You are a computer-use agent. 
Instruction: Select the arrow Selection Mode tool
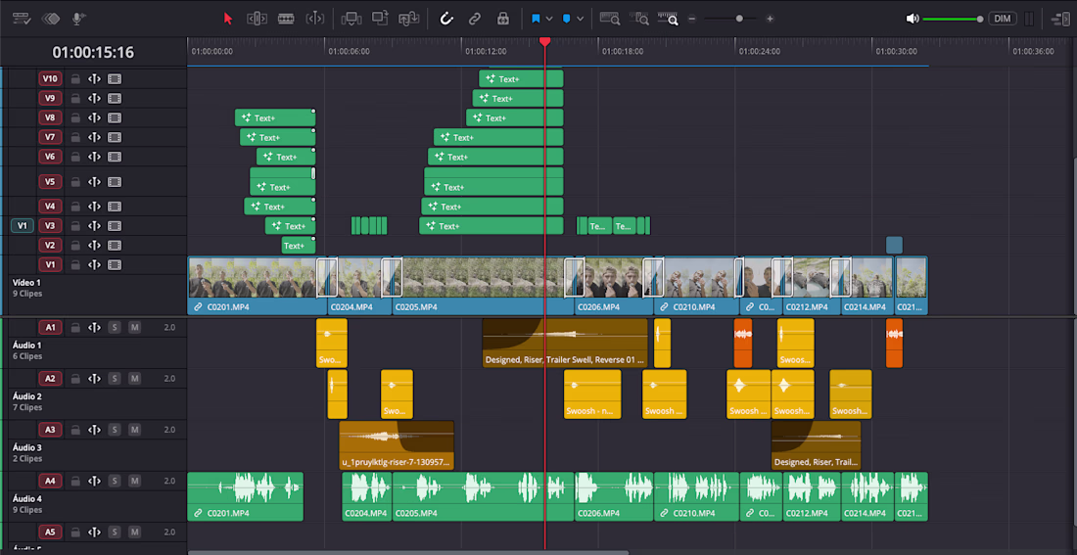[228, 19]
